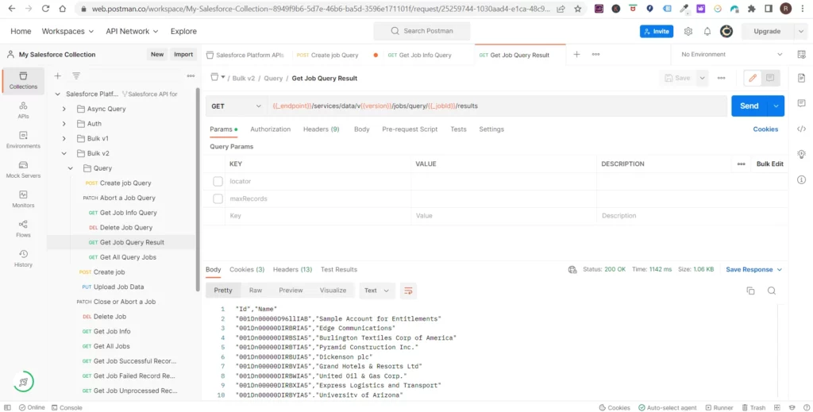This screenshot has width=813, height=412.
Task: Switch to the Authorization tab
Action: [x=270, y=129]
